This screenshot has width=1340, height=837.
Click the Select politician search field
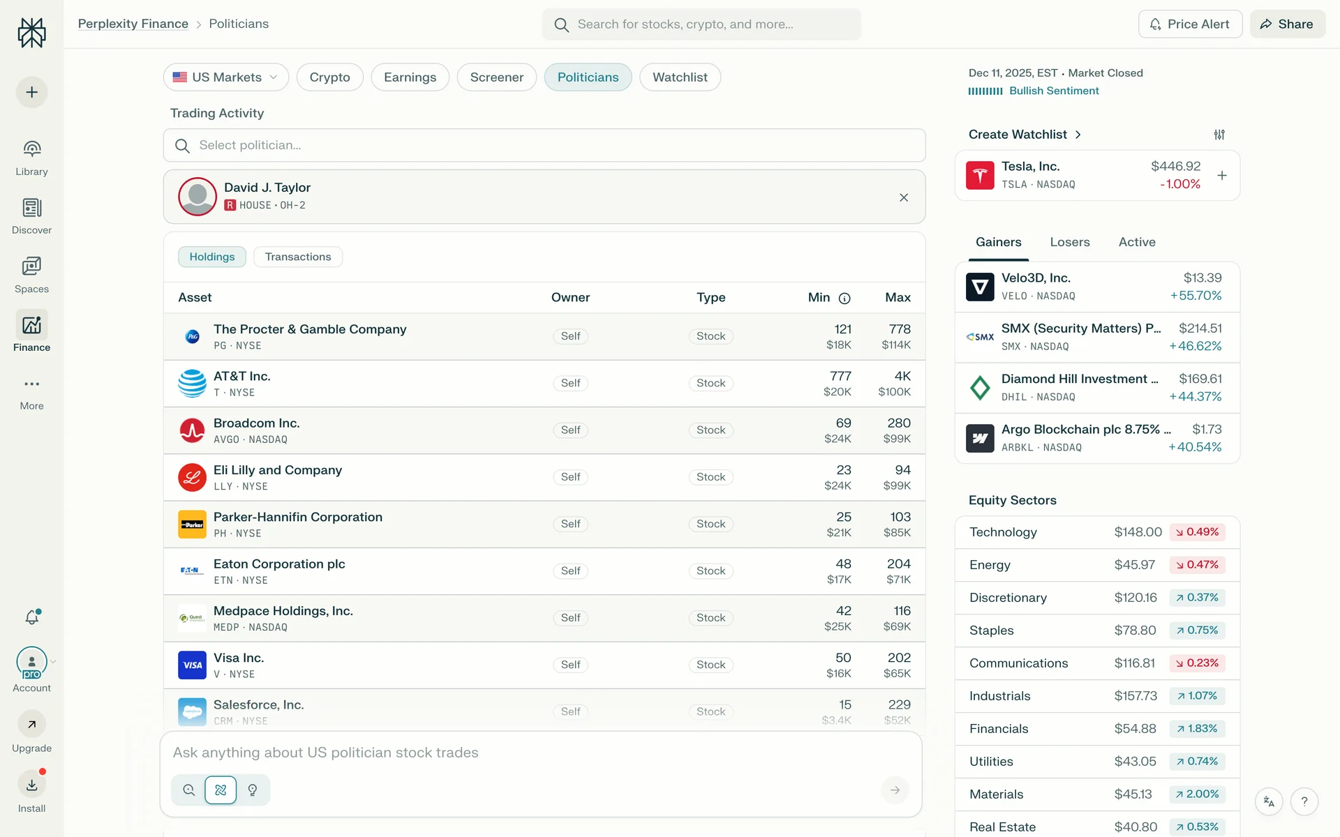tap(544, 145)
